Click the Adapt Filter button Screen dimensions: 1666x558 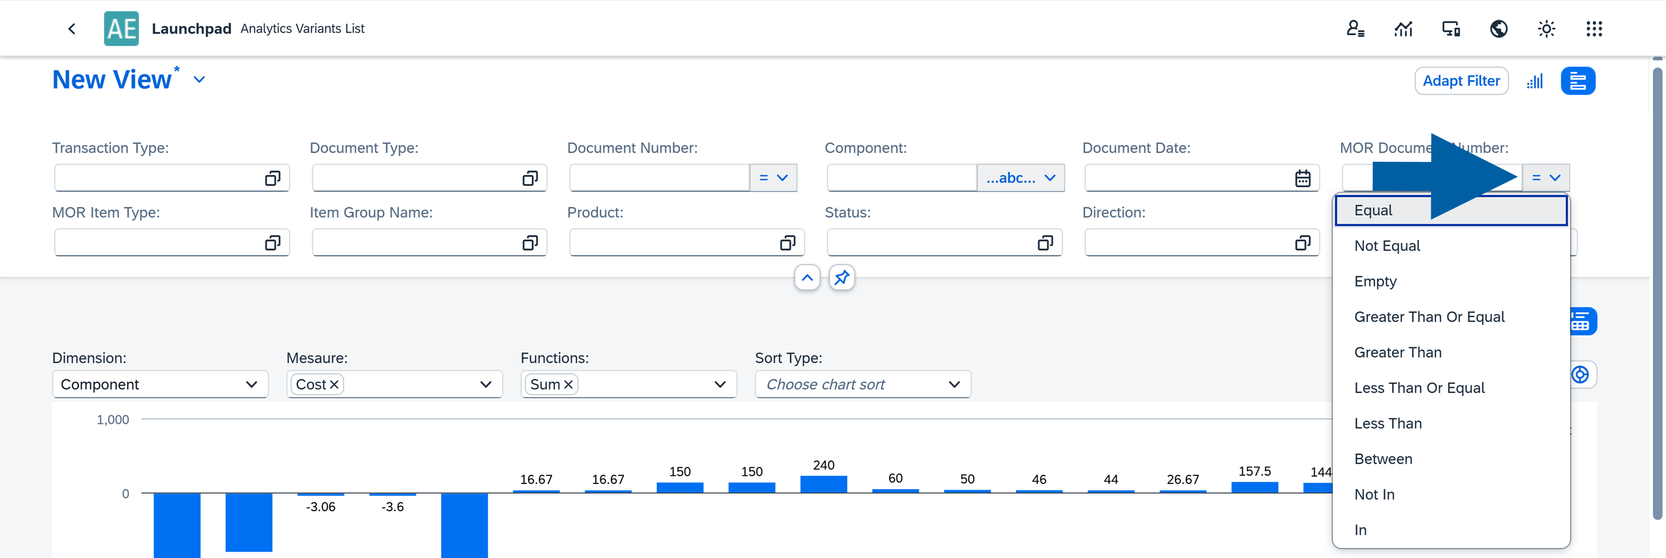[x=1461, y=81]
